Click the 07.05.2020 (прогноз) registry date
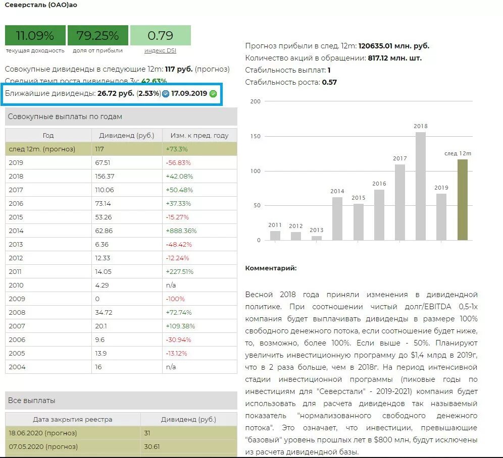 pos(43,446)
